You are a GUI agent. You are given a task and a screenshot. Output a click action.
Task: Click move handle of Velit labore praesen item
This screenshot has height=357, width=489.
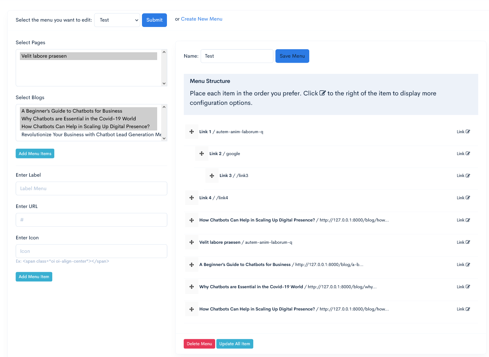tap(192, 242)
